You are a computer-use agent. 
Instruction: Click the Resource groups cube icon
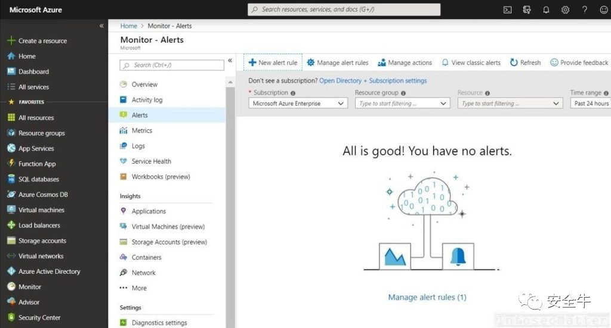(x=11, y=133)
